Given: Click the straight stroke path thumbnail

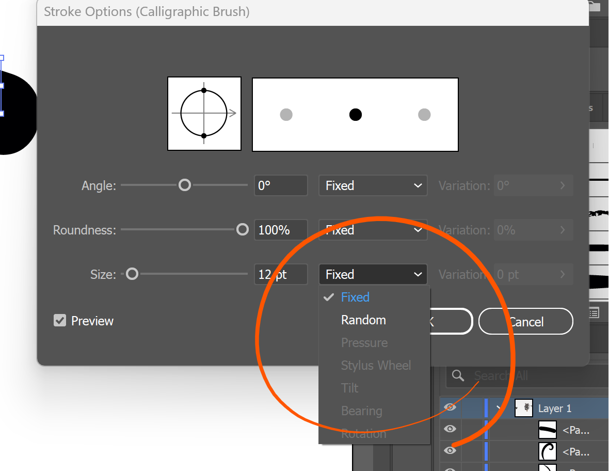Looking at the screenshot, I should click(x=548, y=429).
